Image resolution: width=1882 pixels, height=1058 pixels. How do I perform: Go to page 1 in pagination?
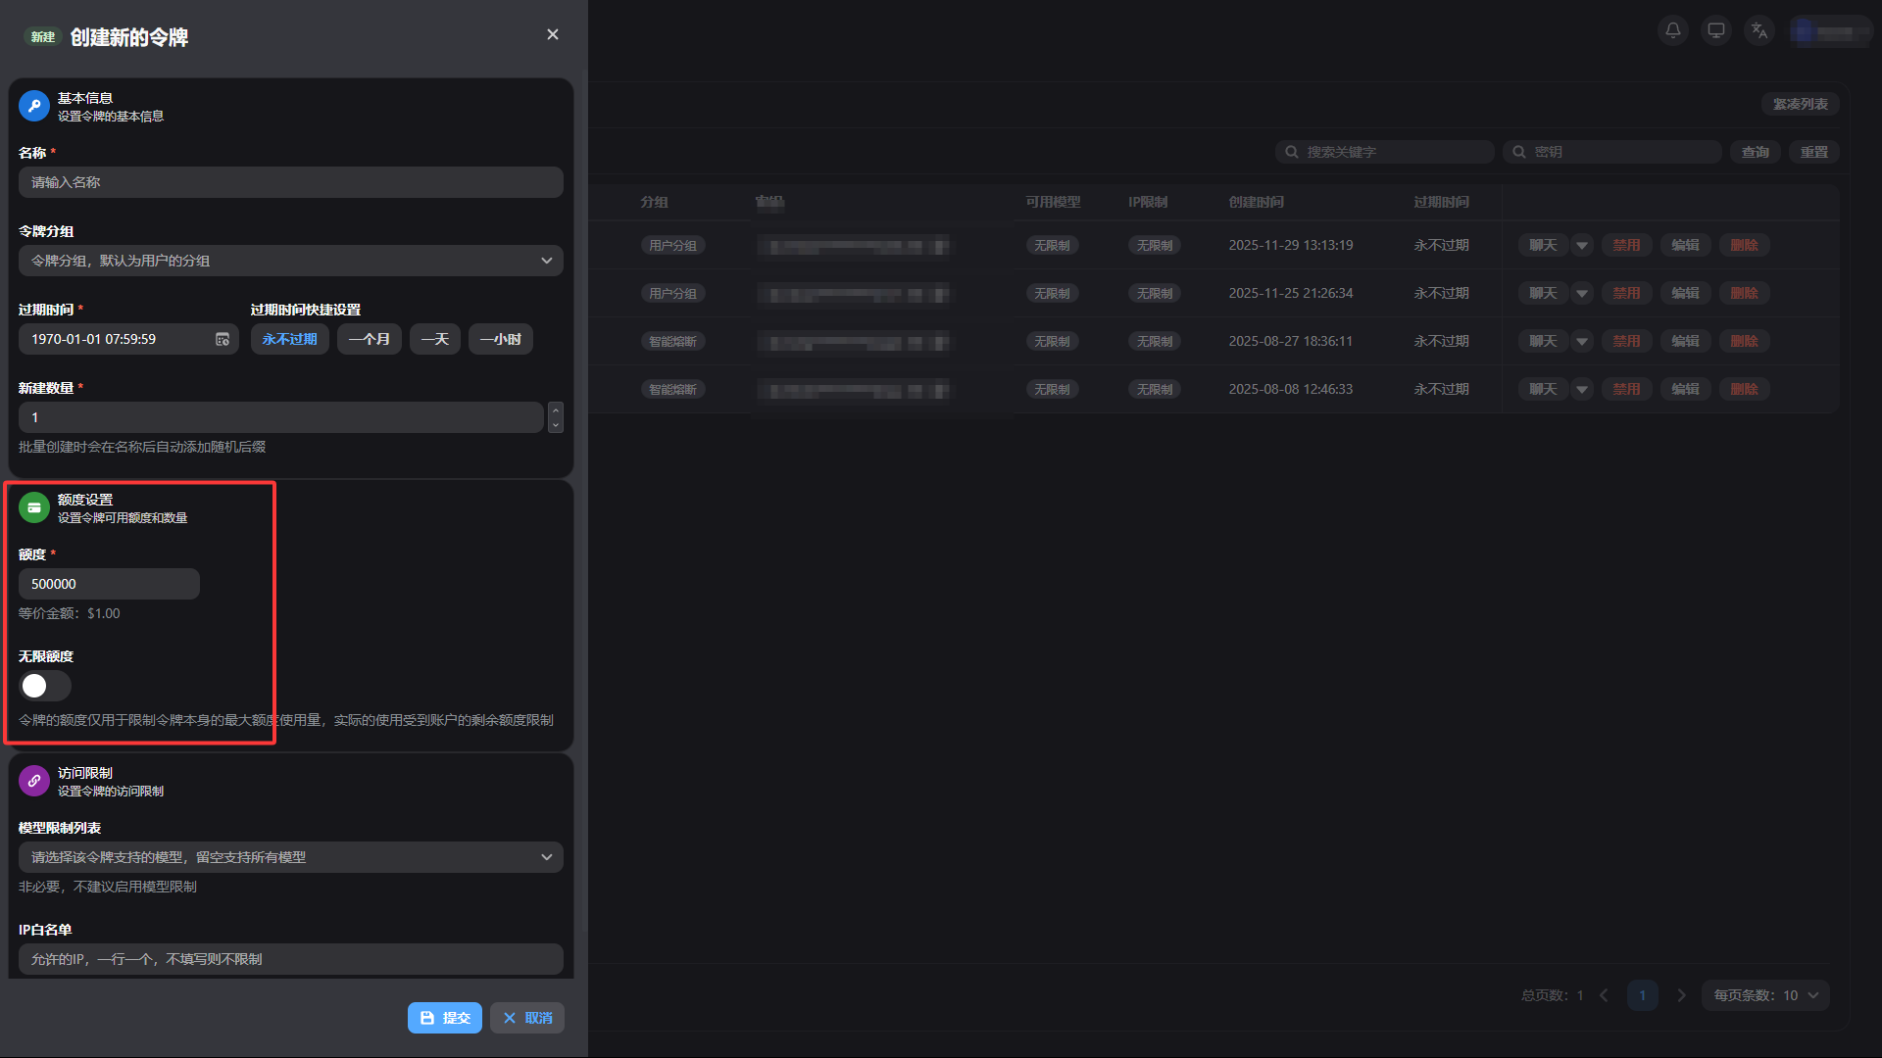(x=1643, y=995)
